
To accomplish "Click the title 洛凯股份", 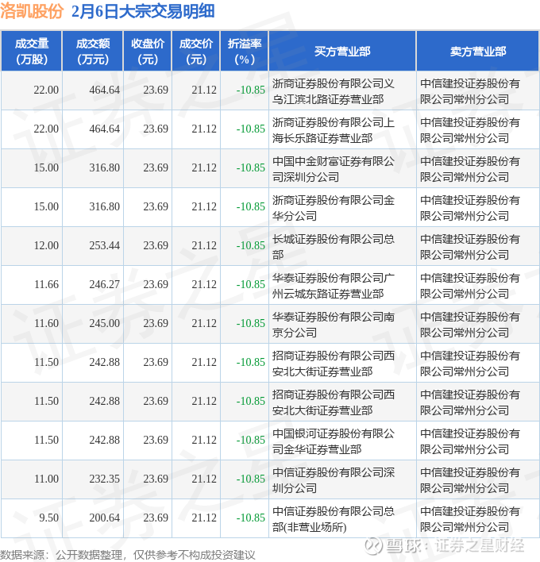I will pos(32,11).
